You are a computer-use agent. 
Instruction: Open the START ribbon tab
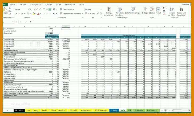click(x=12, y=5)
